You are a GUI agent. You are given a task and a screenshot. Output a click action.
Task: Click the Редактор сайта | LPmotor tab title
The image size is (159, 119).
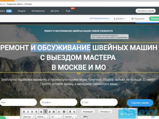pyautogui.click(x=19, y=4)
